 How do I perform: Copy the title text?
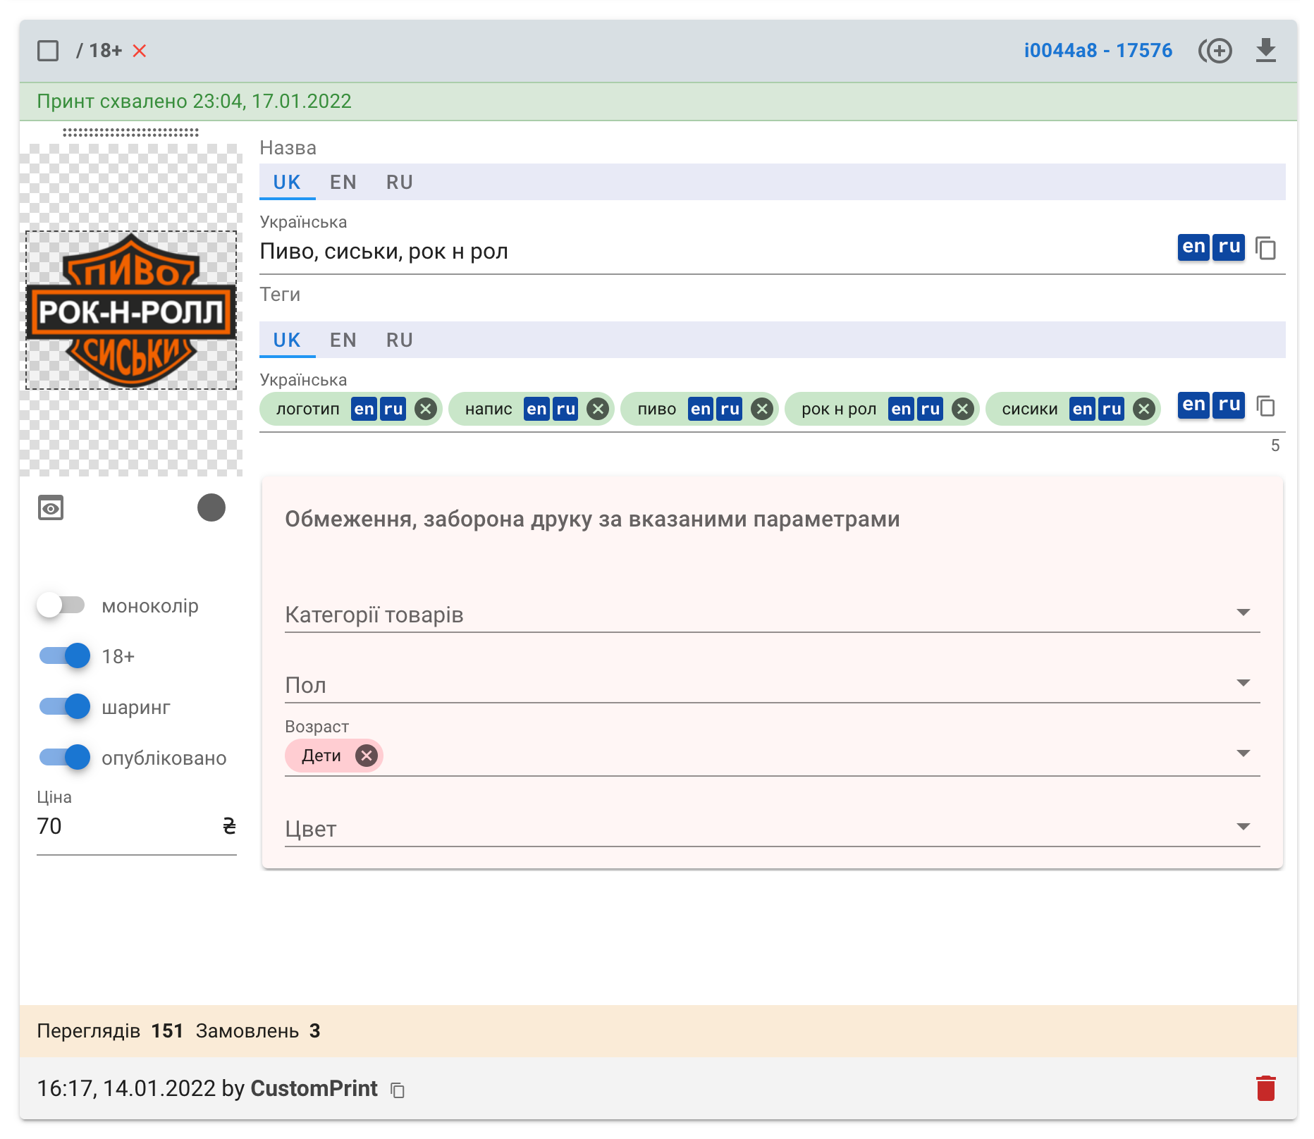point(1266,248)
